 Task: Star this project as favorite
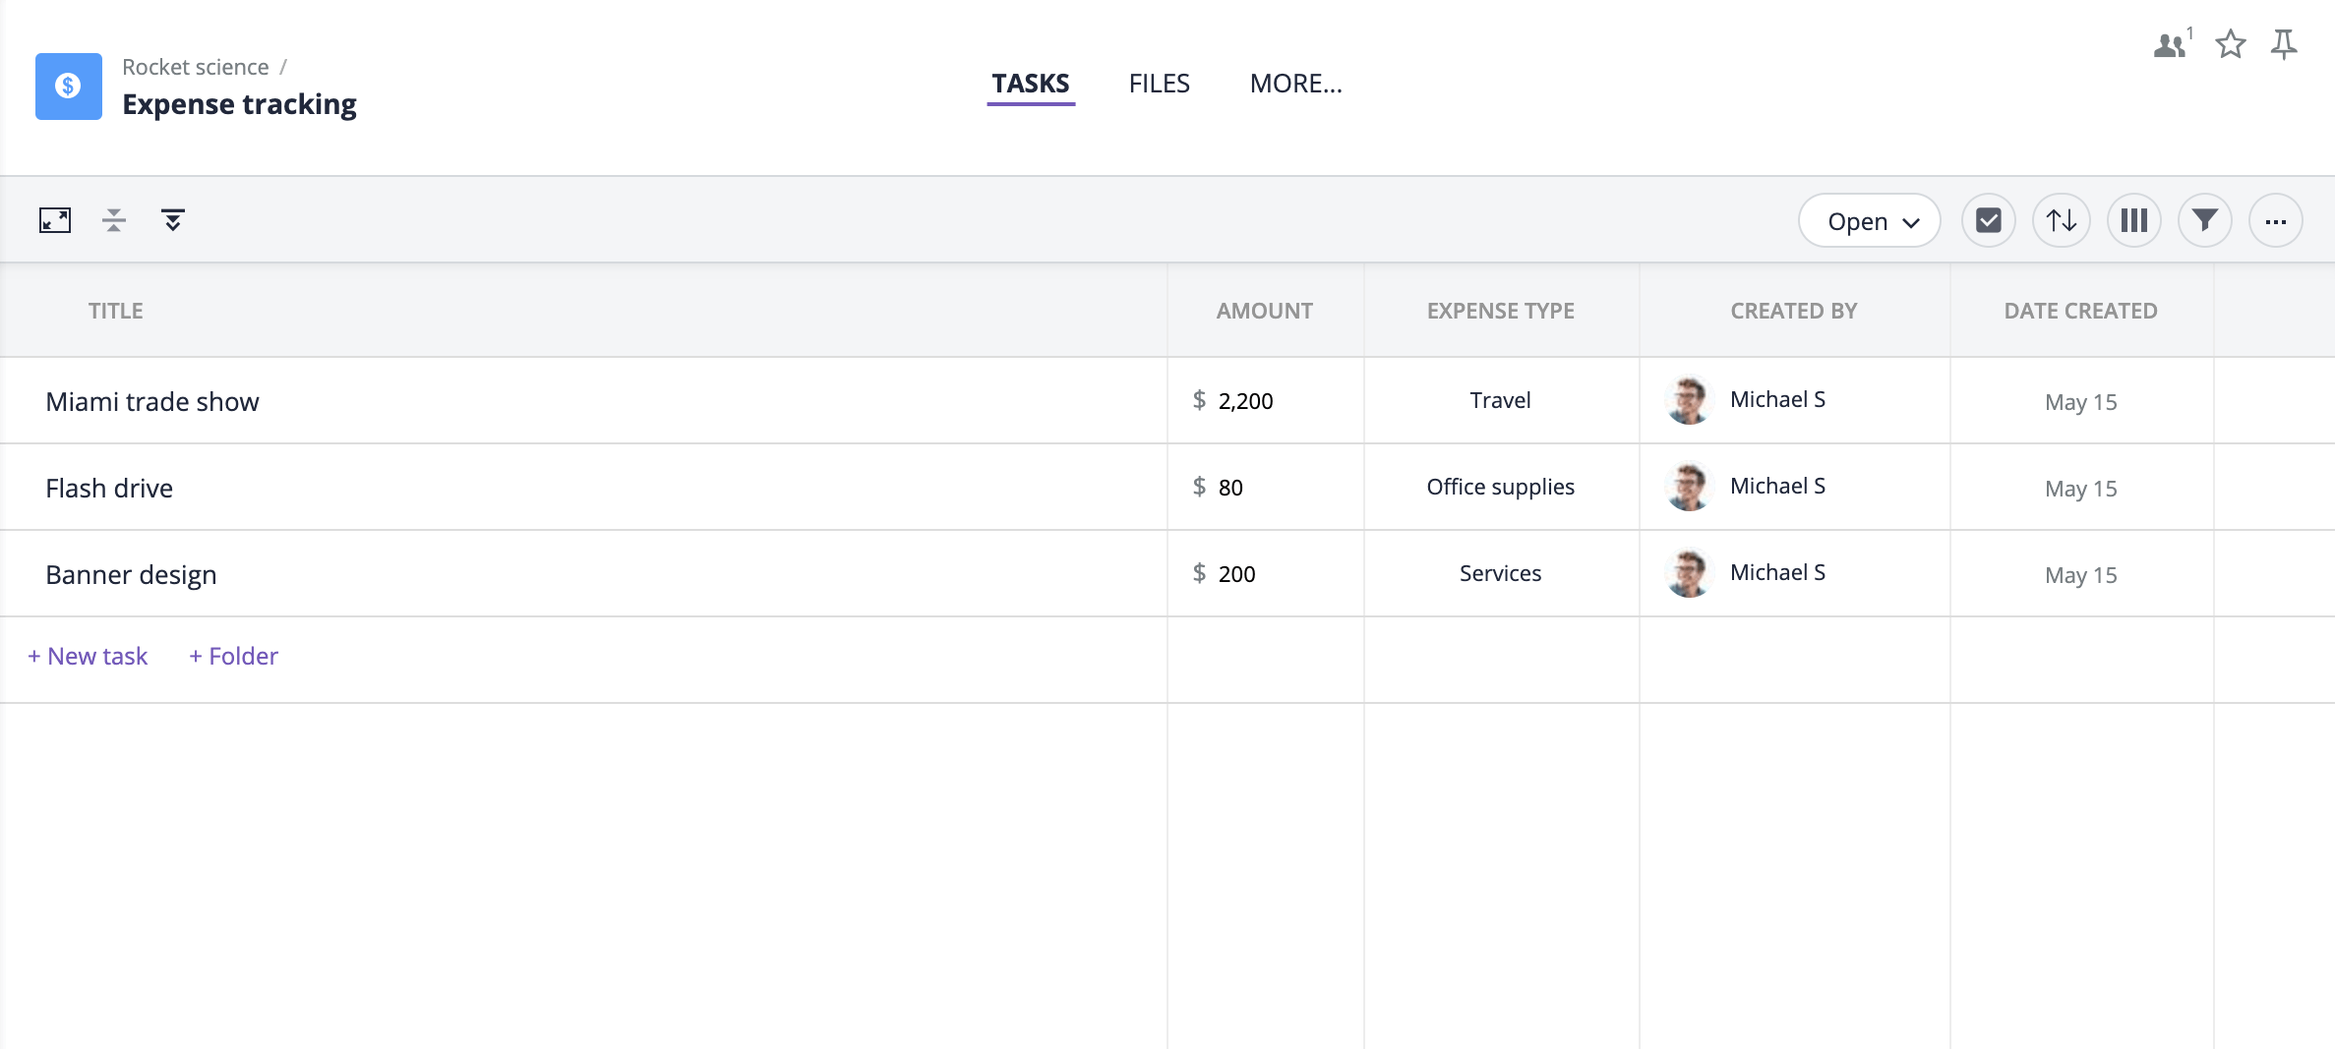[x=2231, y=44]
